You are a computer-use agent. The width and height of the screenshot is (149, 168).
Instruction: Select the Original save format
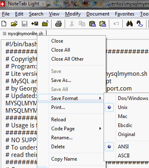pyautogui.click(x=126, y=134)
